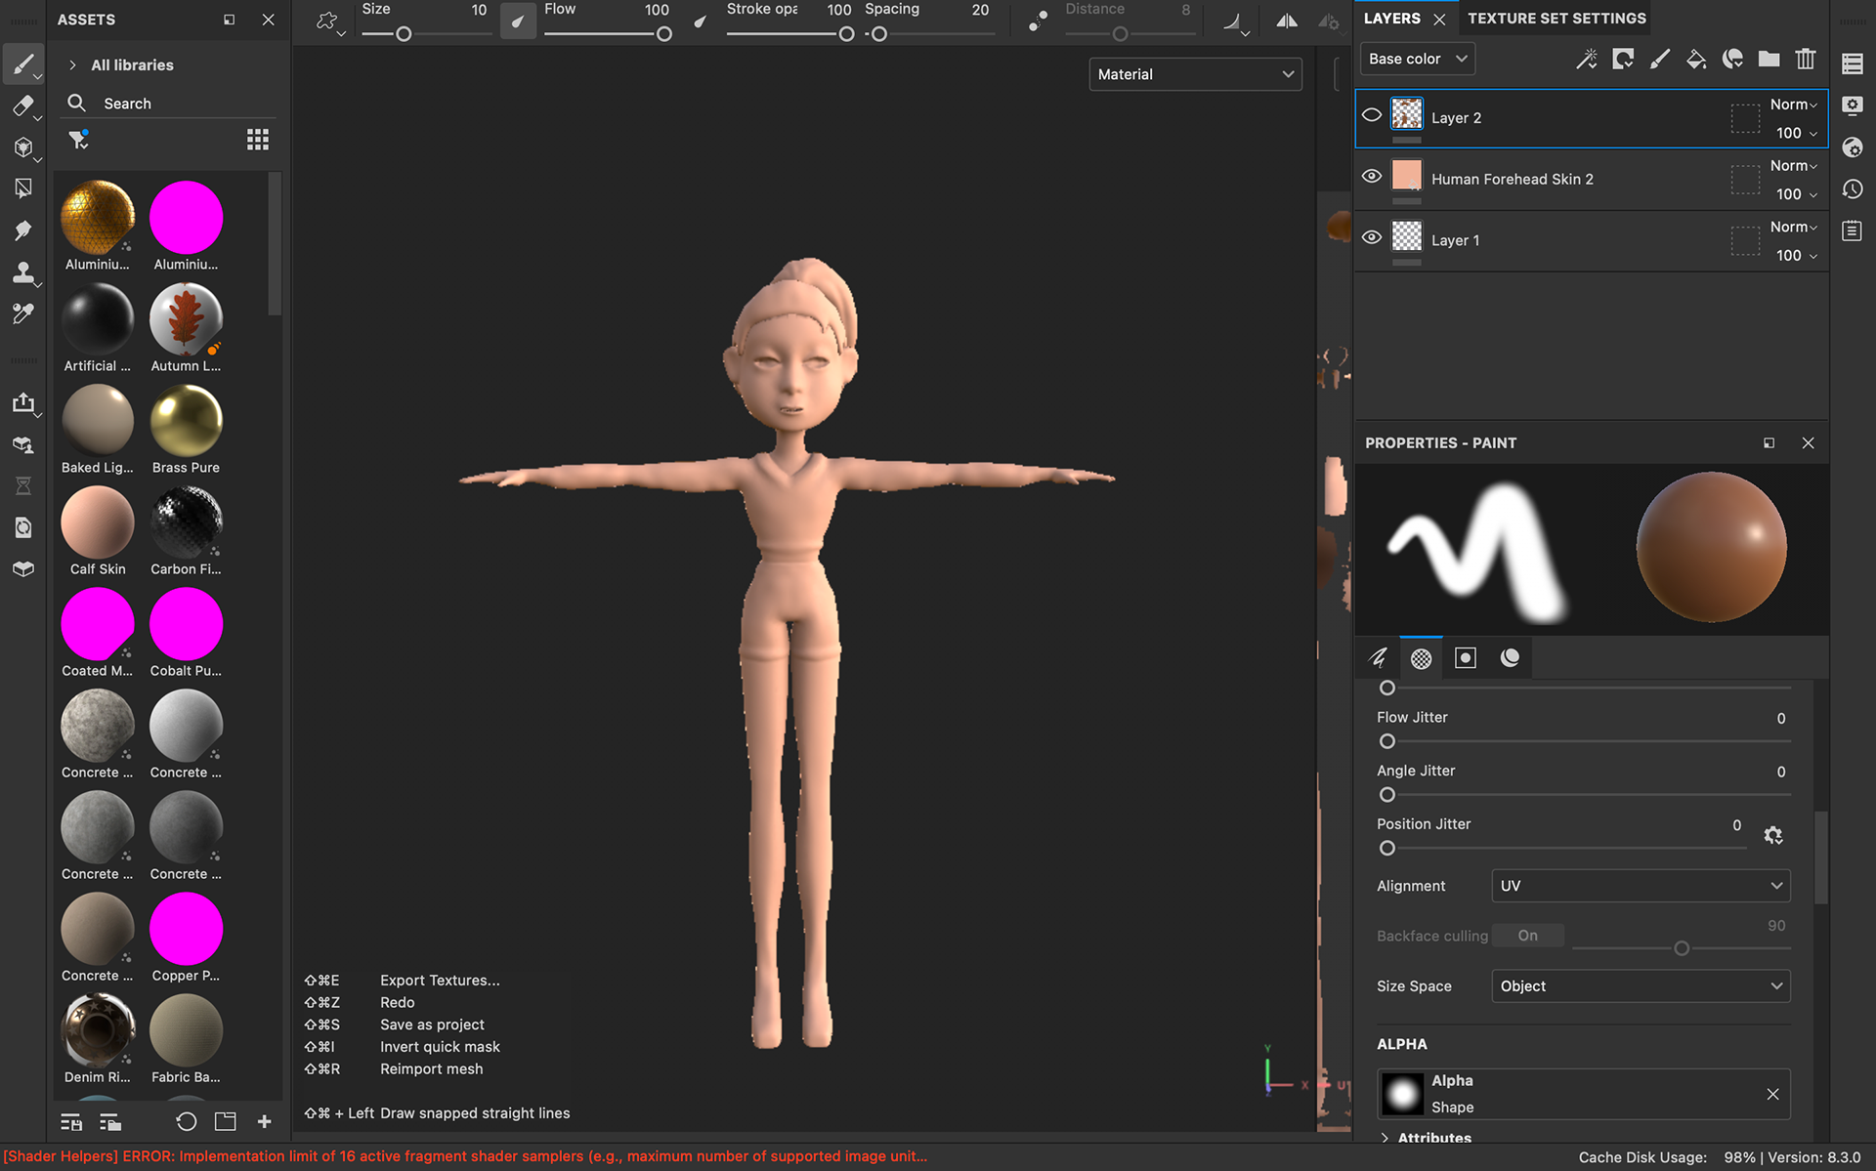Select the Eraser tool in left toolbar

point(23,106)
